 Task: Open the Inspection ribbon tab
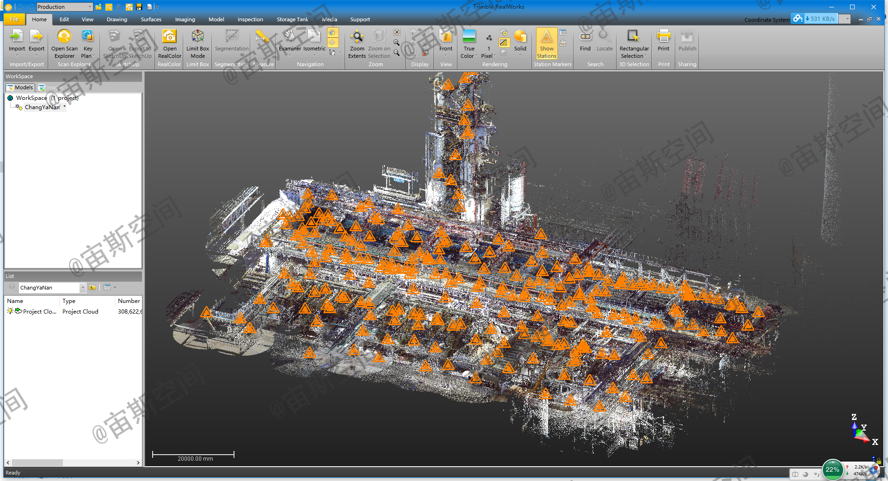pos(250,19)
